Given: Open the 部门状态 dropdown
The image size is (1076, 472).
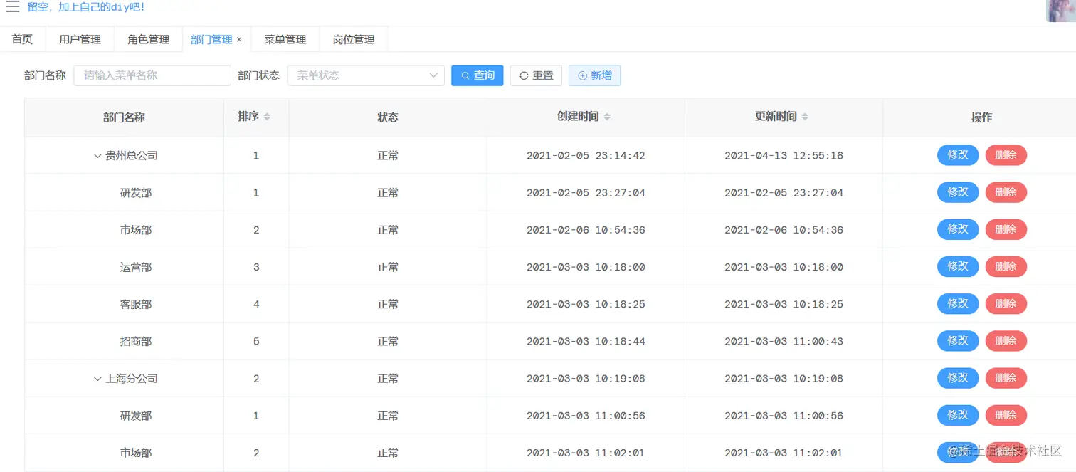Looking at the screenshot, I should point(366,75).
